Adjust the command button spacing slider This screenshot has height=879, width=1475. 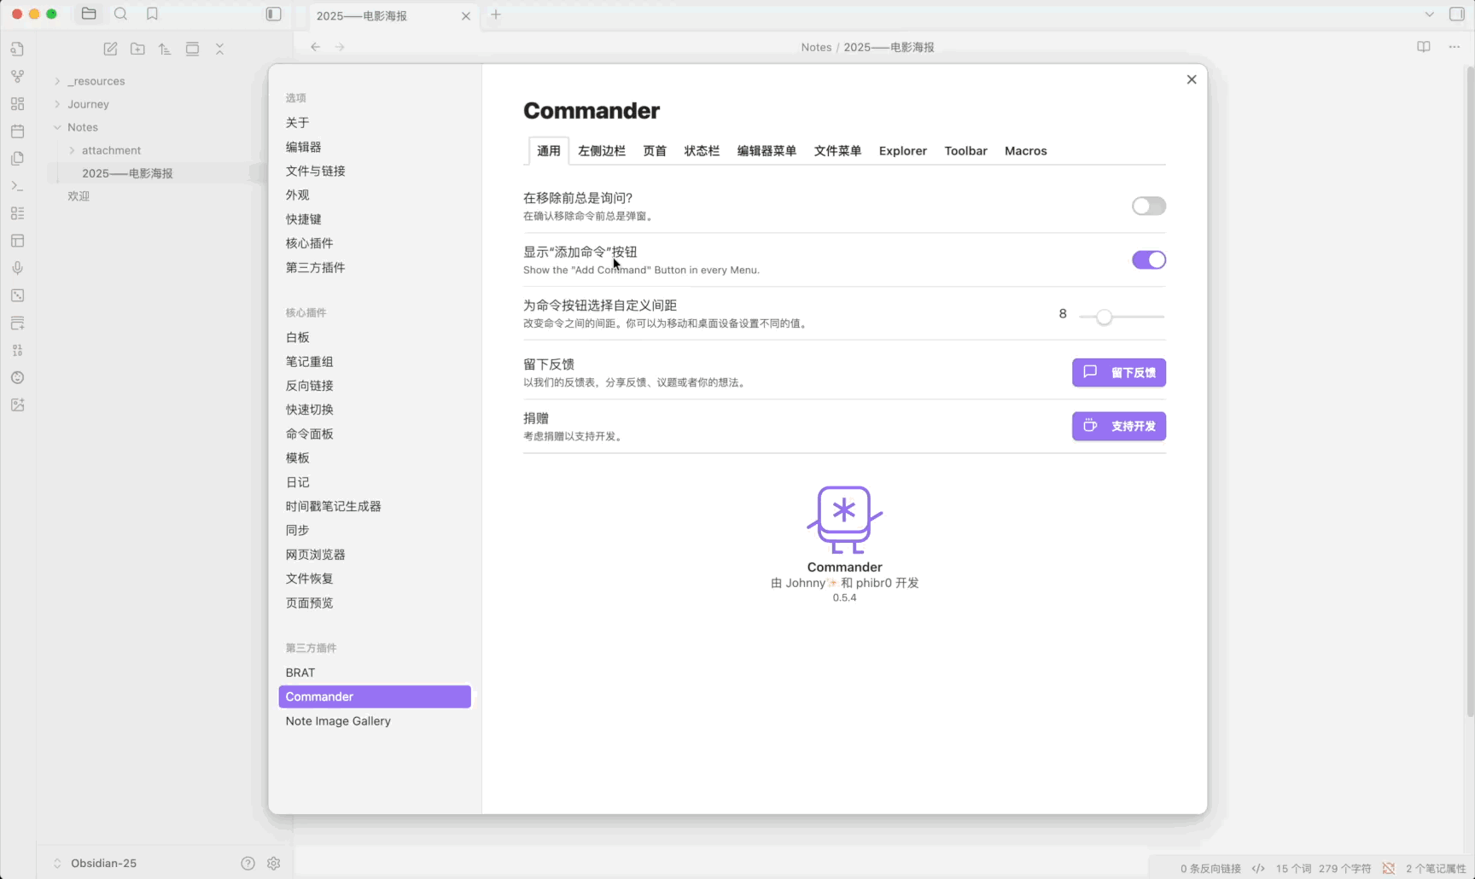click(1104, 317)
